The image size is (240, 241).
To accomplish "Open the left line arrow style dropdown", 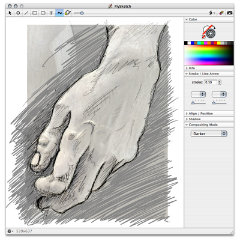I will point(199,94).
